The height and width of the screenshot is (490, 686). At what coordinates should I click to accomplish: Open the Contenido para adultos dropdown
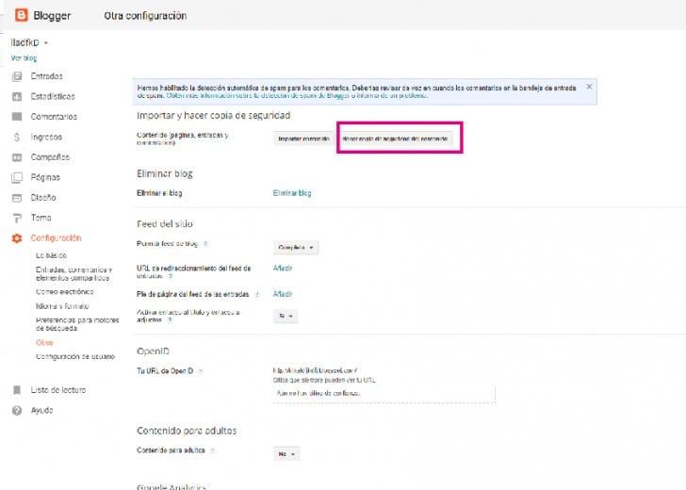click(286, 454)
